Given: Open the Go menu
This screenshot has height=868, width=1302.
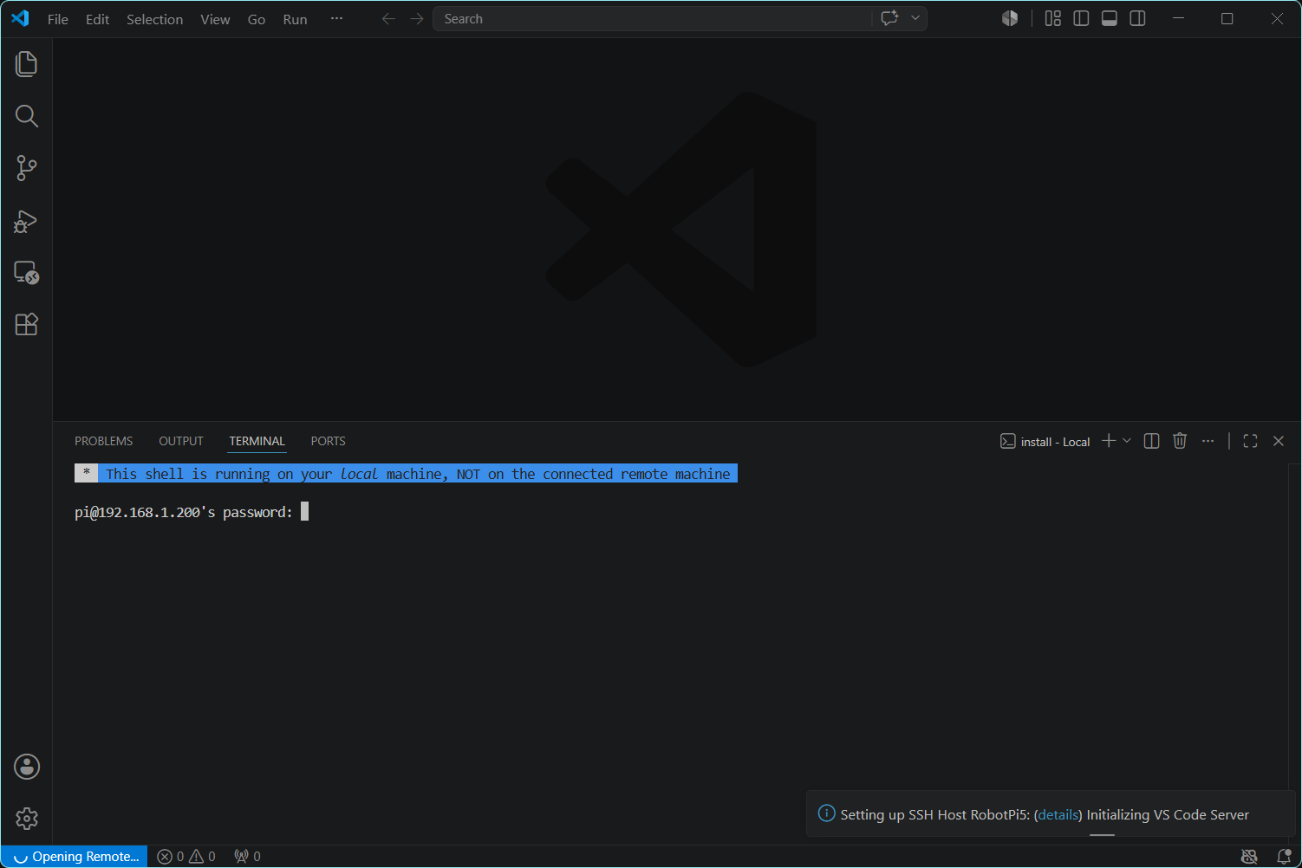Looking at the screenshot, I should coord(257,19).
